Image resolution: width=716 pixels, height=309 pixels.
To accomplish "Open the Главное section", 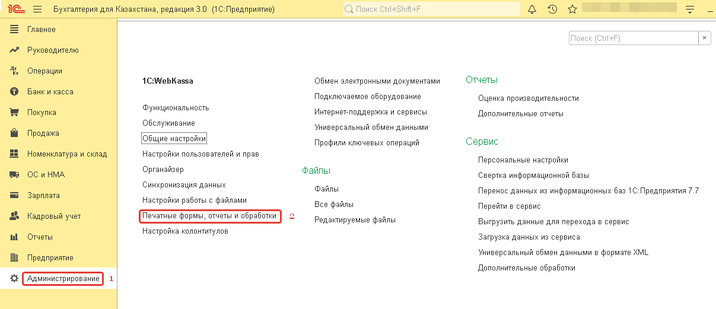I will (42, 30).
